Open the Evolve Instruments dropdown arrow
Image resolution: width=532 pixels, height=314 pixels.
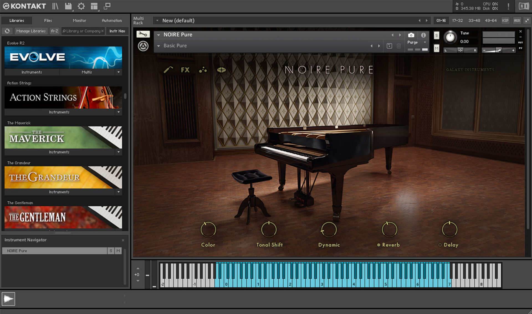tap(119, 72)
